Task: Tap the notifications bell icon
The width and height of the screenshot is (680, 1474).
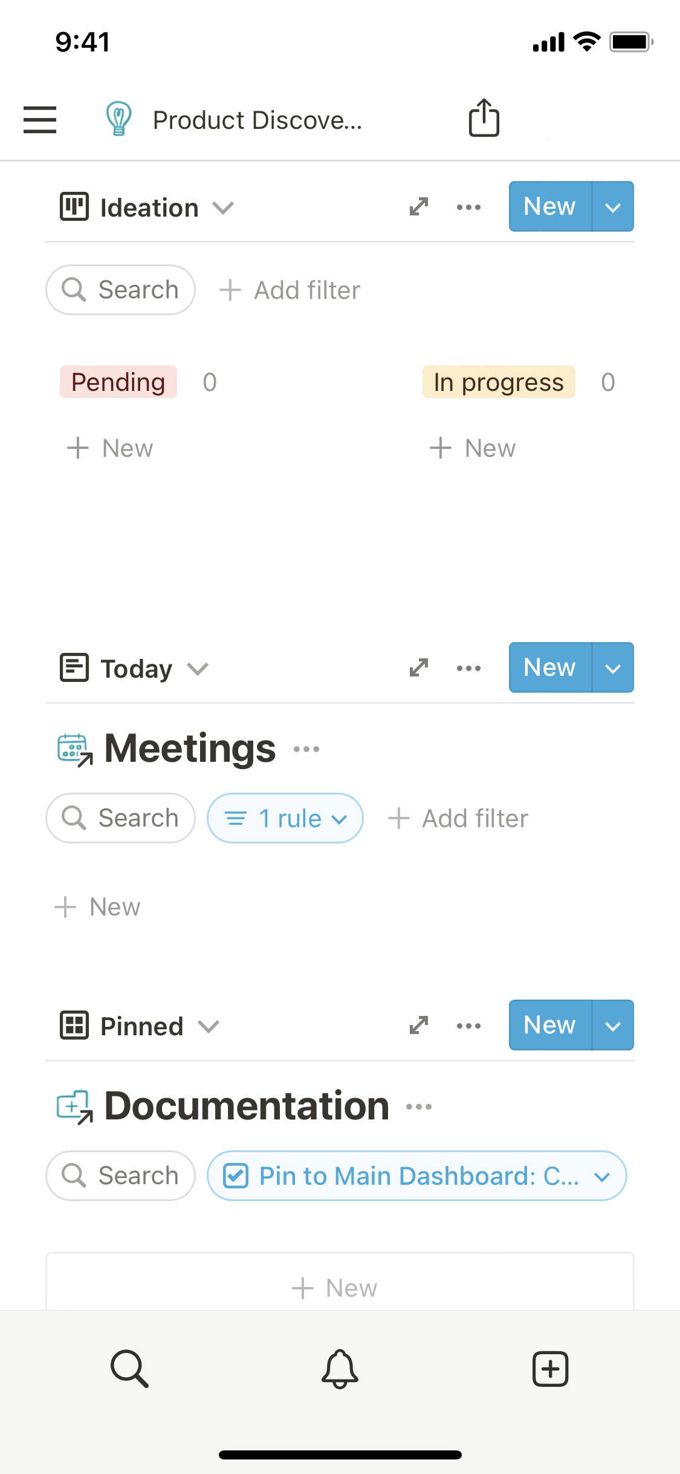Action: tap(340, 1369)
